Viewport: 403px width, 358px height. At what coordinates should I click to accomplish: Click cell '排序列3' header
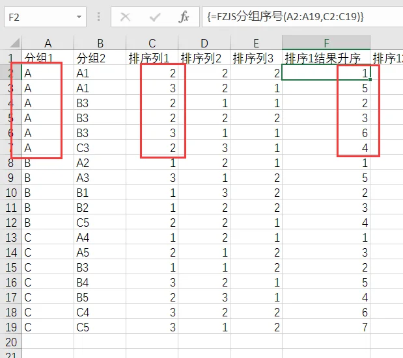[x=256, y=57]
